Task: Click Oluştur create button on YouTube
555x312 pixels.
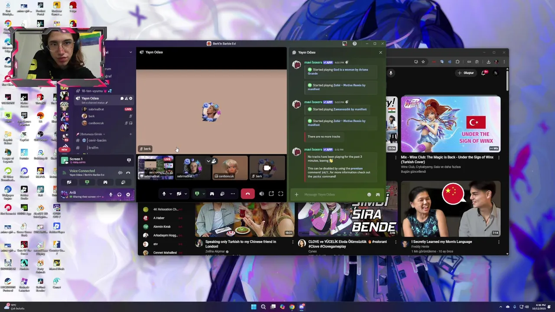Action: click(x=466, y=73)
